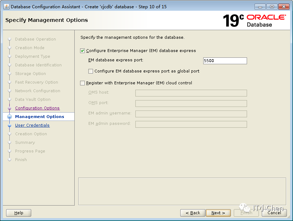Uncheck Configure Enterprise Manager database express

83,51
